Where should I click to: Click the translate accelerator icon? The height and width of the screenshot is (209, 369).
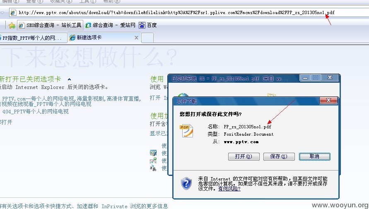click(x=153, y=168)
